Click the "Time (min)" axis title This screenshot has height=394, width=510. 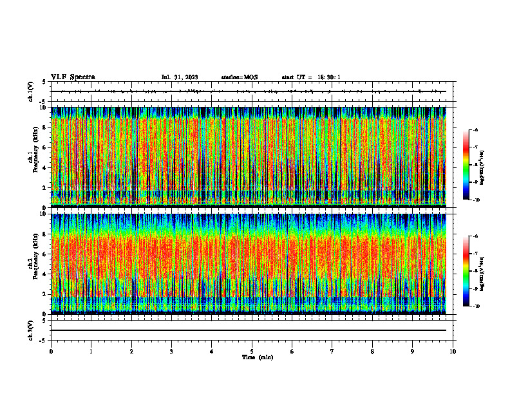click(258, 357)
